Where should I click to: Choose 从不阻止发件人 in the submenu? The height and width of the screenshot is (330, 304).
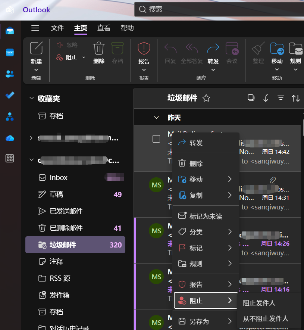266,318
